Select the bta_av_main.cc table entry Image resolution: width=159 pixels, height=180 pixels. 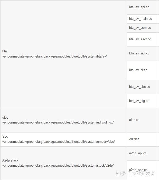[140, 19]
